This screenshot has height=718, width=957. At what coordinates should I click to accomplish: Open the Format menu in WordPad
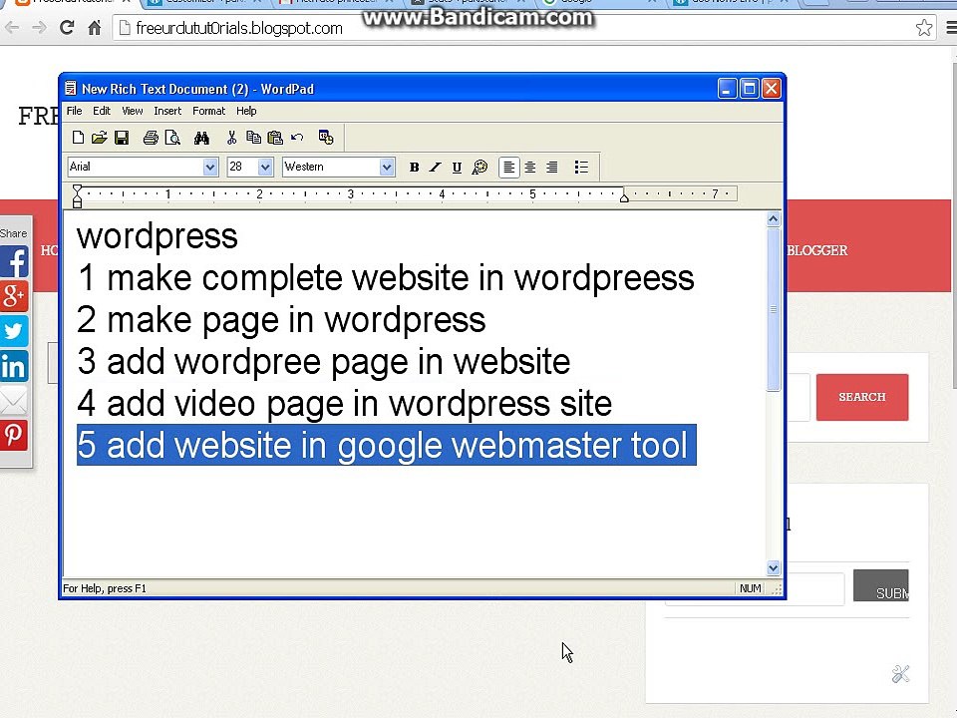pyautogui.click(x=208, y=111)
